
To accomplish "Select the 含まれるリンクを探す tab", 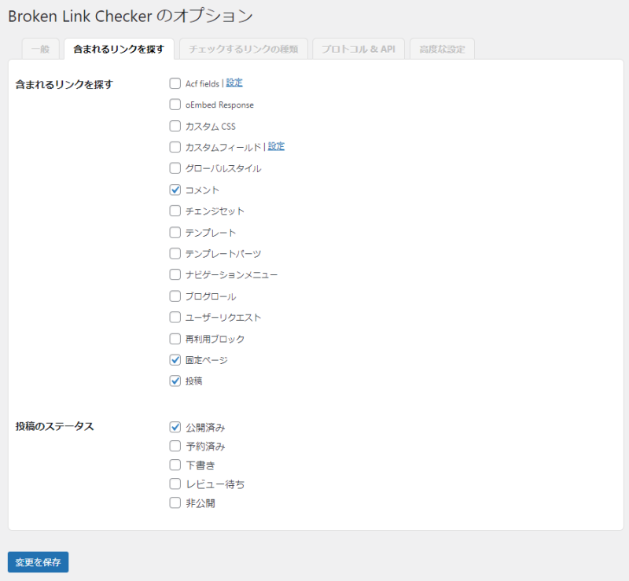I will [x=119, y=49].
